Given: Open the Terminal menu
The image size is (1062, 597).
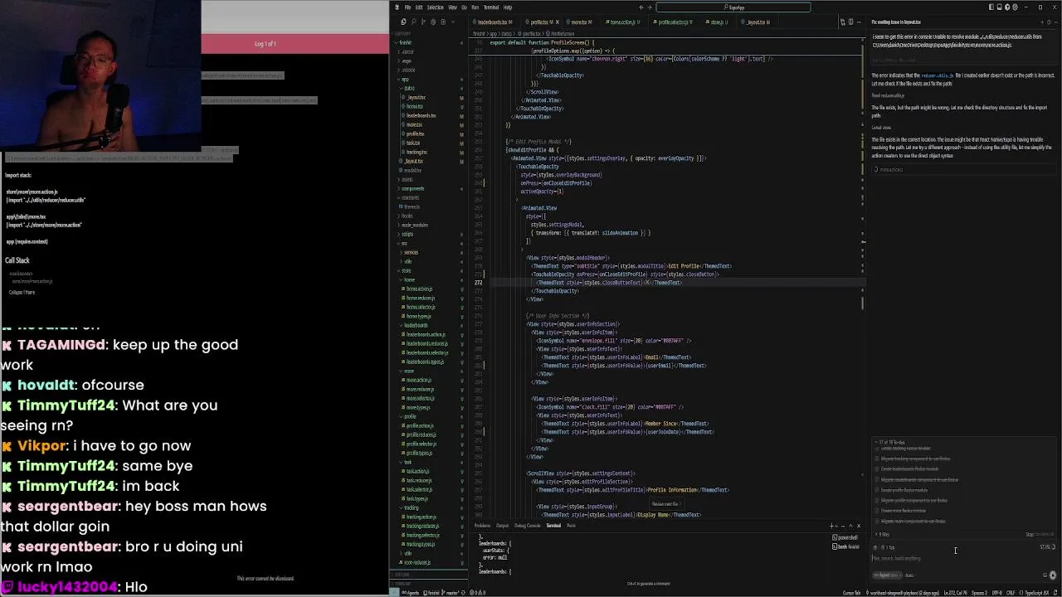Looking at the screenshot, I should coord(491,7).
